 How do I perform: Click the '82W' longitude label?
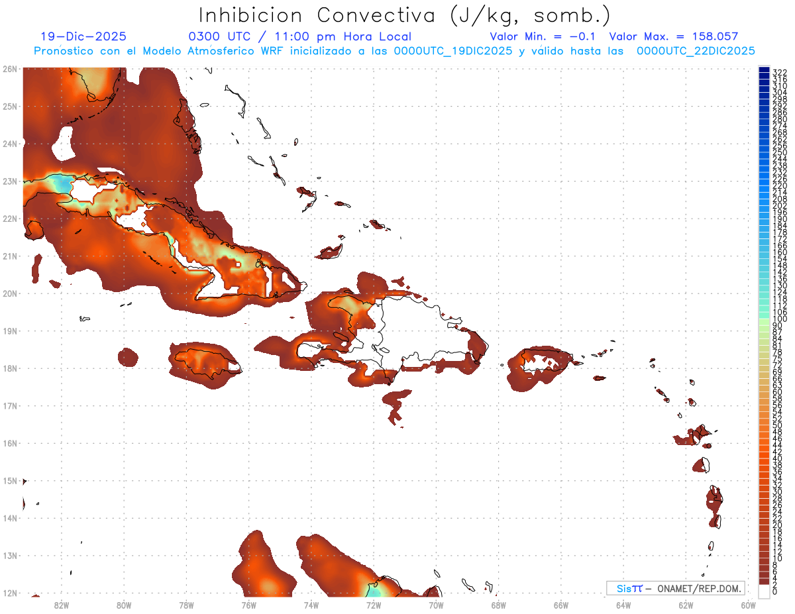tap(62, 605)
